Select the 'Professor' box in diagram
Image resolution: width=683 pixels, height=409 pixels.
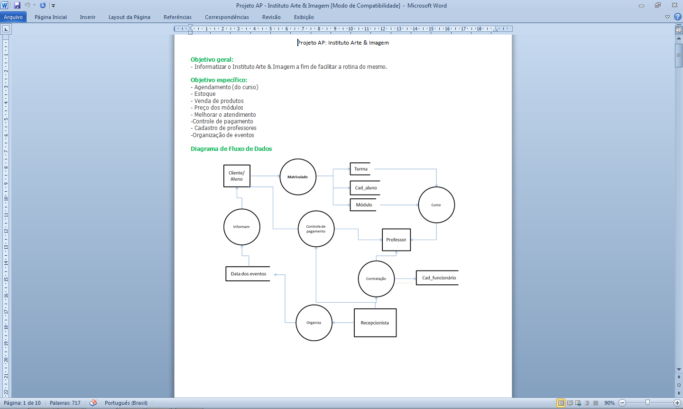397,240
